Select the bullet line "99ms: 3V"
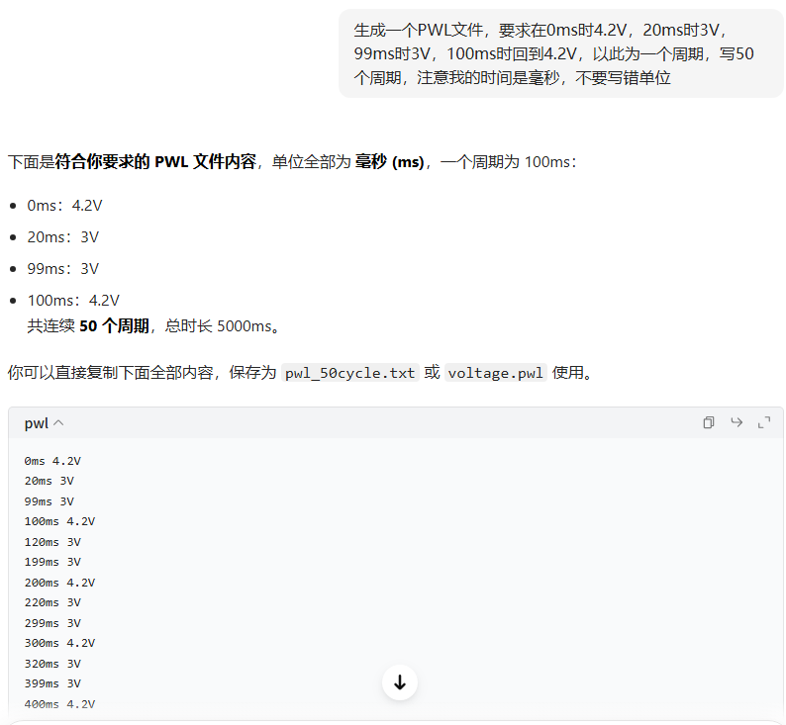Viewport: 786px width, 725px height. (x=63, y=268)
